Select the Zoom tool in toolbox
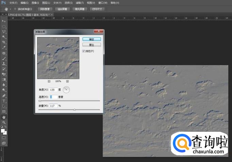The height and width of the screenshot is (162, 232). 4,122
